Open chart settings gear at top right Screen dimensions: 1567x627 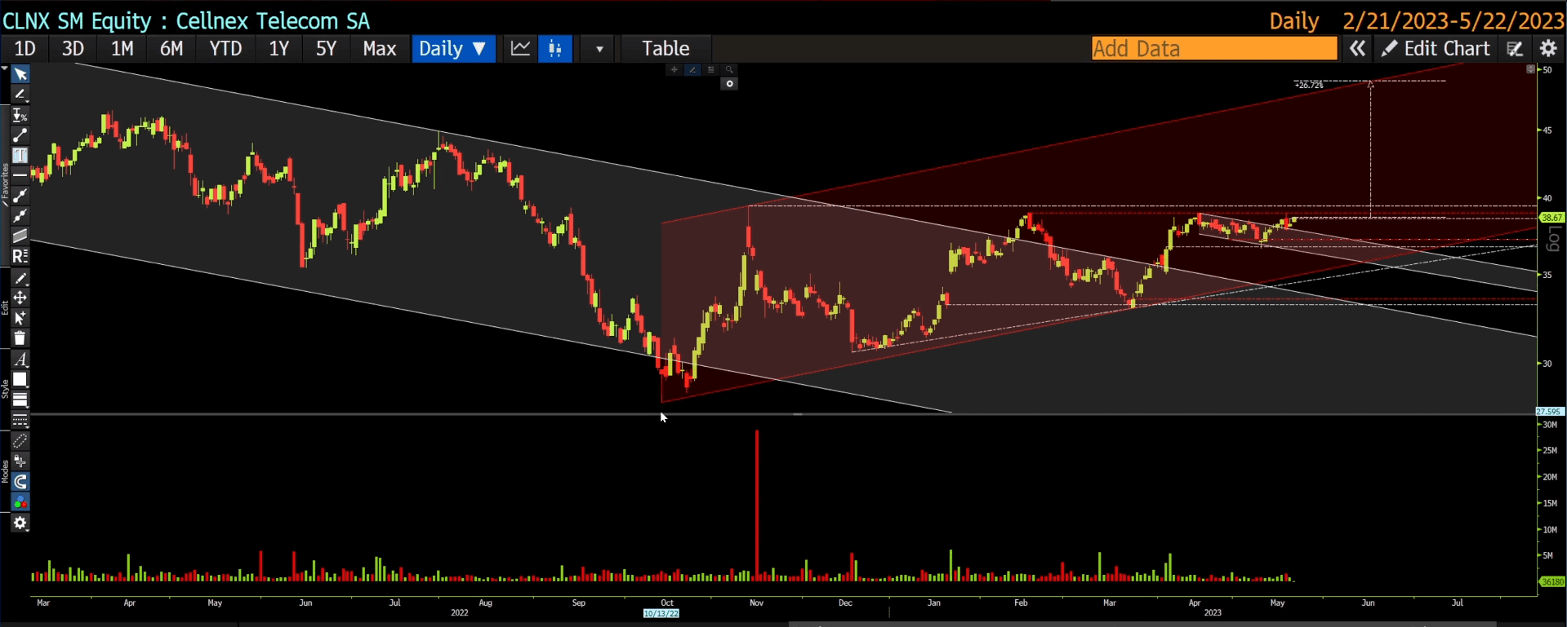pyautogui.click(x=1548, y=49)
